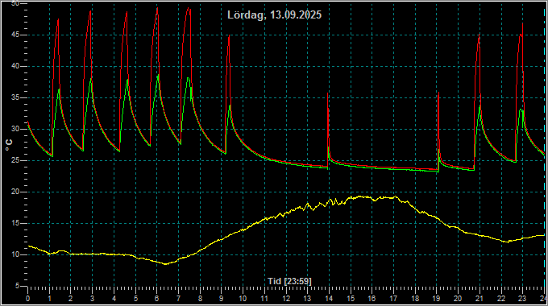Click the x-axis hour label '12'

[x=286, y=299]
